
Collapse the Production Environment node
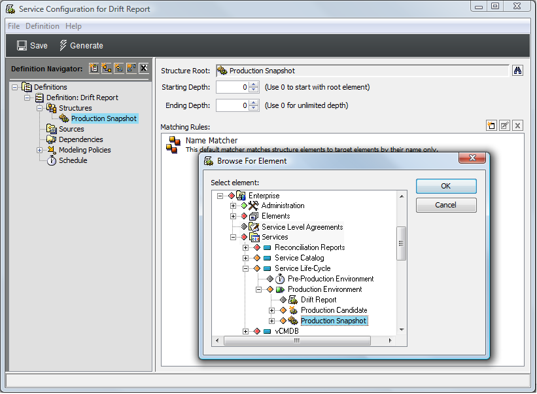pyautogui.click(x=258, y=289)
